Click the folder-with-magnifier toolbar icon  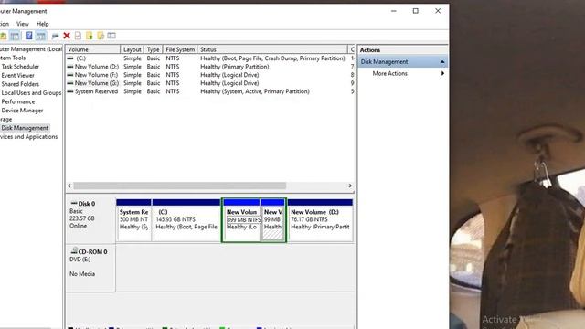click(x=101, y=36)
